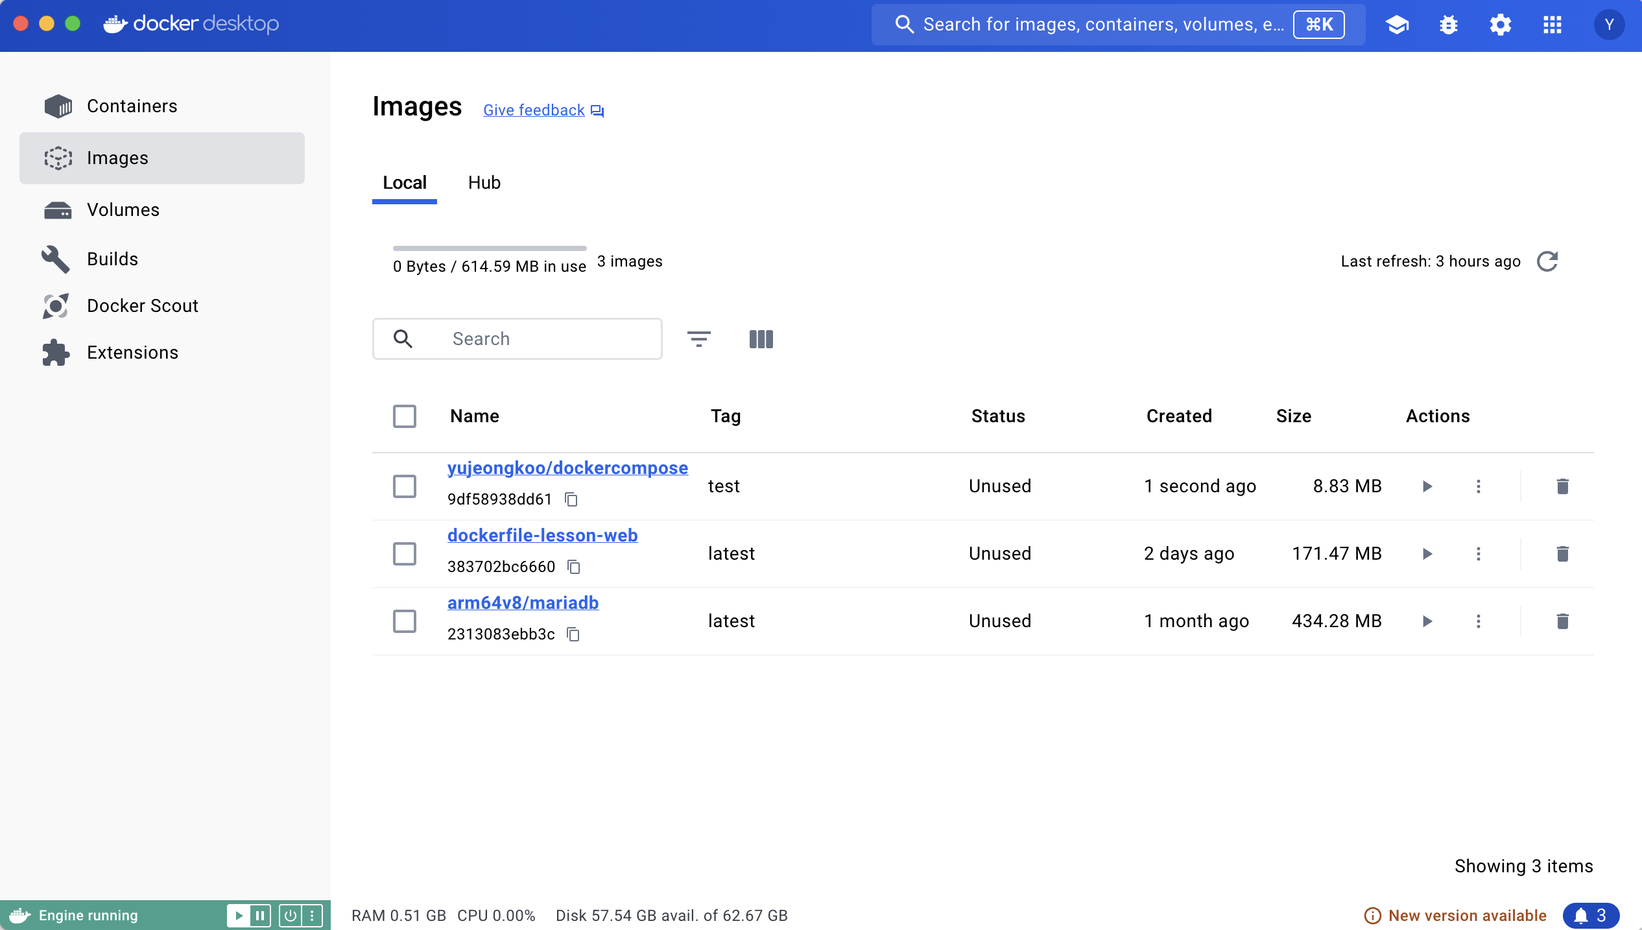Click the Give feedback link

(534, 110)
